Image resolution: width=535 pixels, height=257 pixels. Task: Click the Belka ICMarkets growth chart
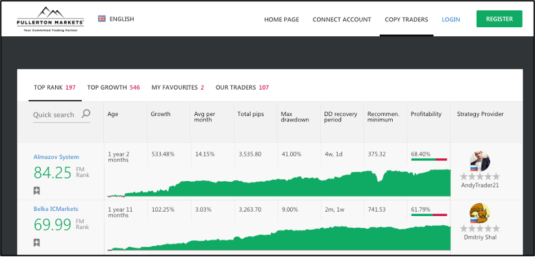pyautogui.click(x=279, y=239)
